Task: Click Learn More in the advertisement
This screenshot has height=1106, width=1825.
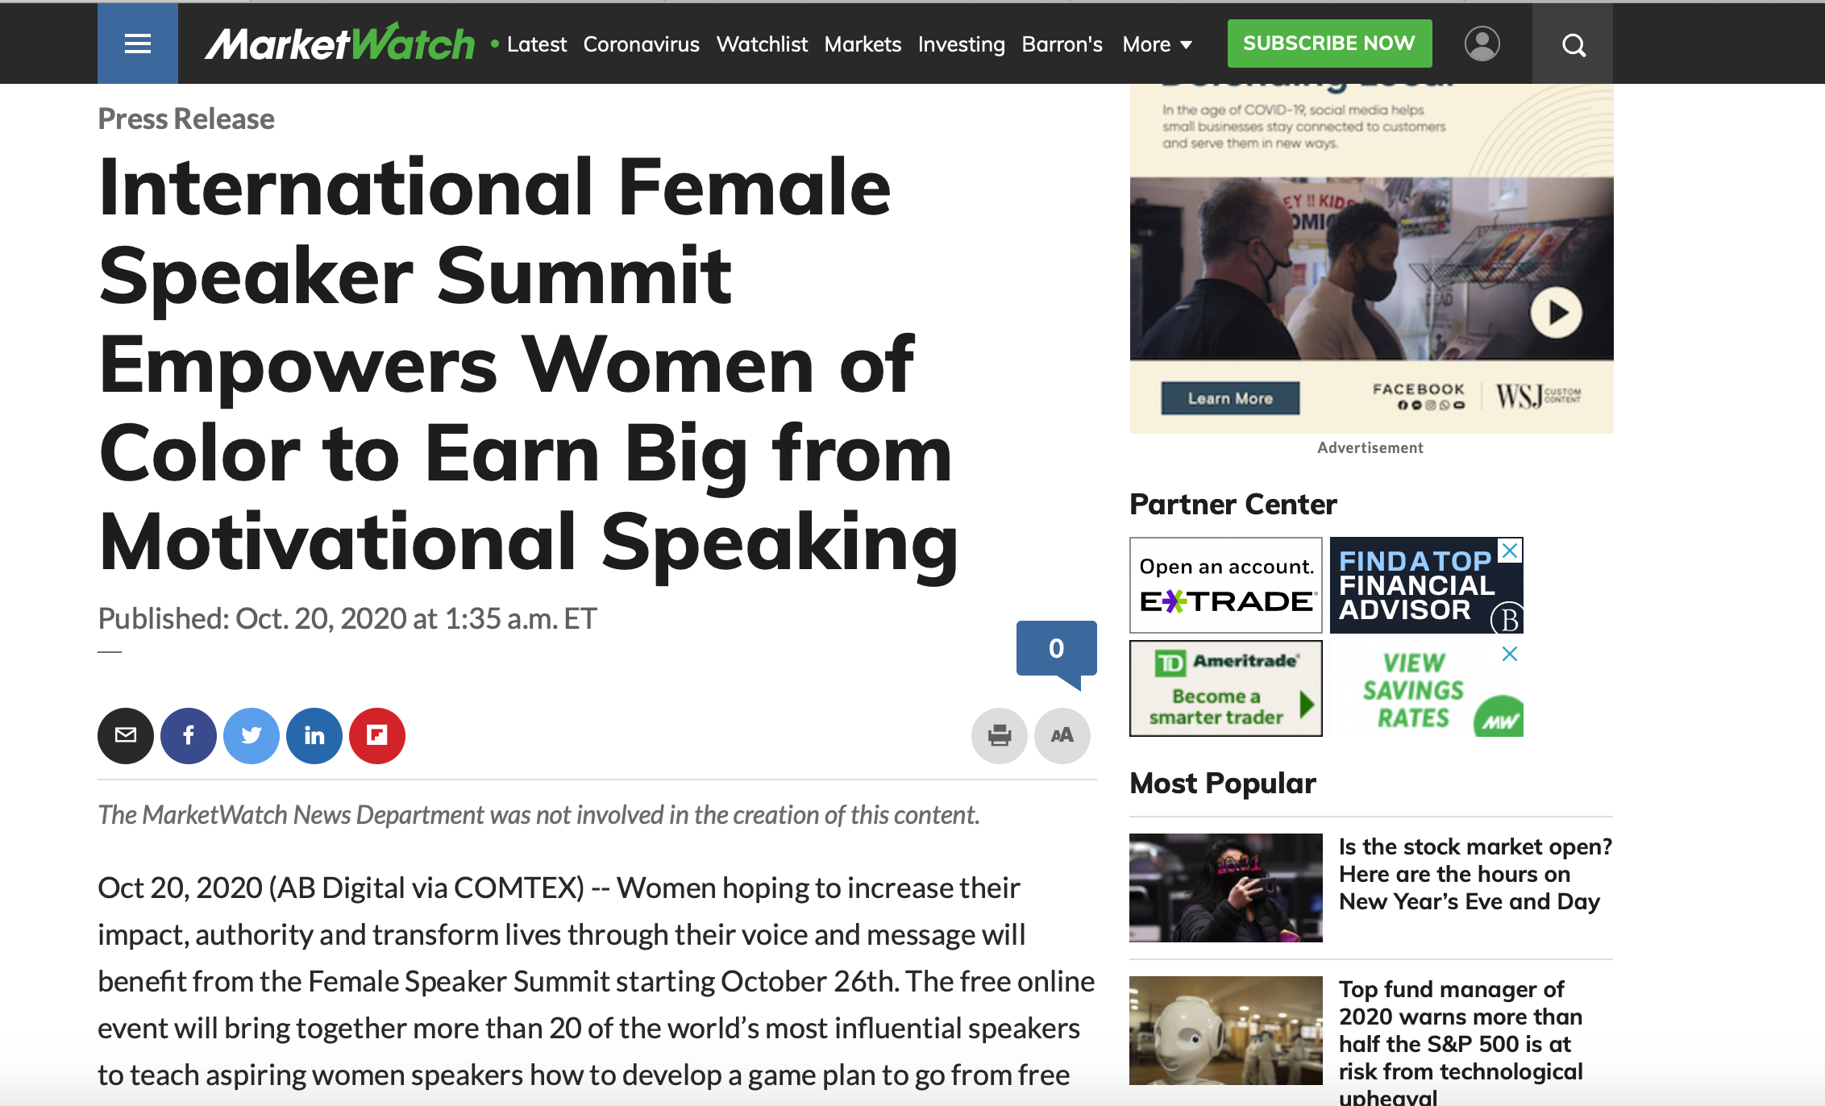Action: click(x=1230, y=398)
